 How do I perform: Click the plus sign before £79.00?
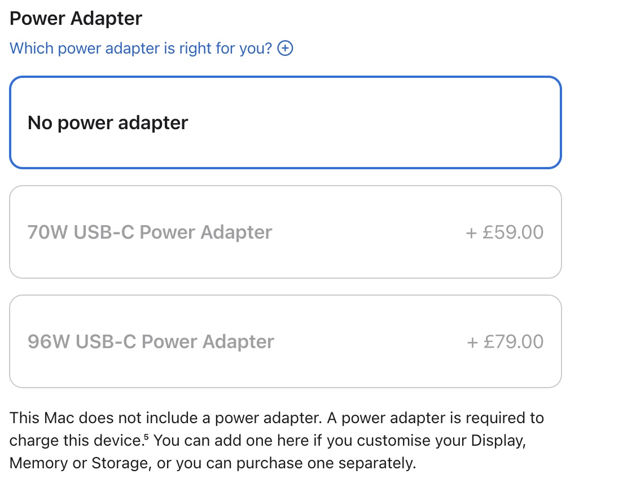tap(472, 341)
